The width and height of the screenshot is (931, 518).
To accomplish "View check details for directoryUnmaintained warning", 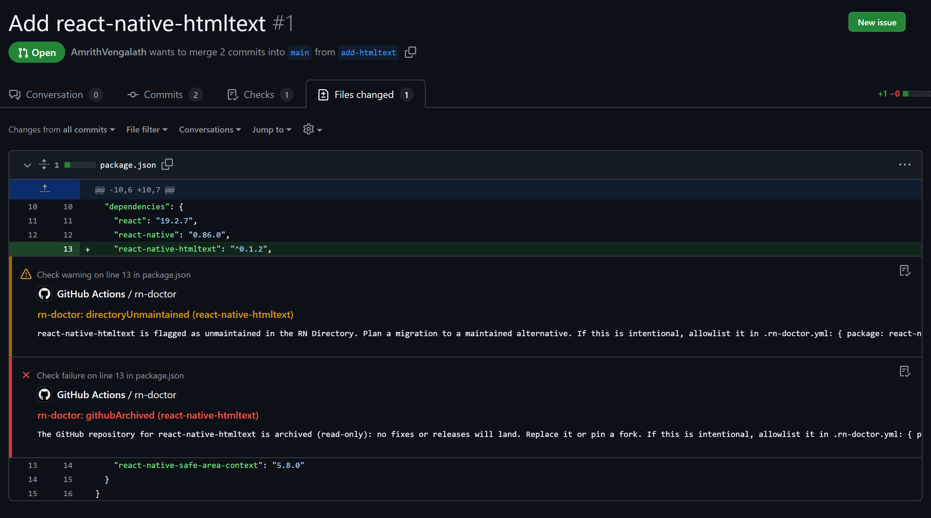I will tap(905, 271).
